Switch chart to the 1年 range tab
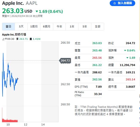 (72, 26)
